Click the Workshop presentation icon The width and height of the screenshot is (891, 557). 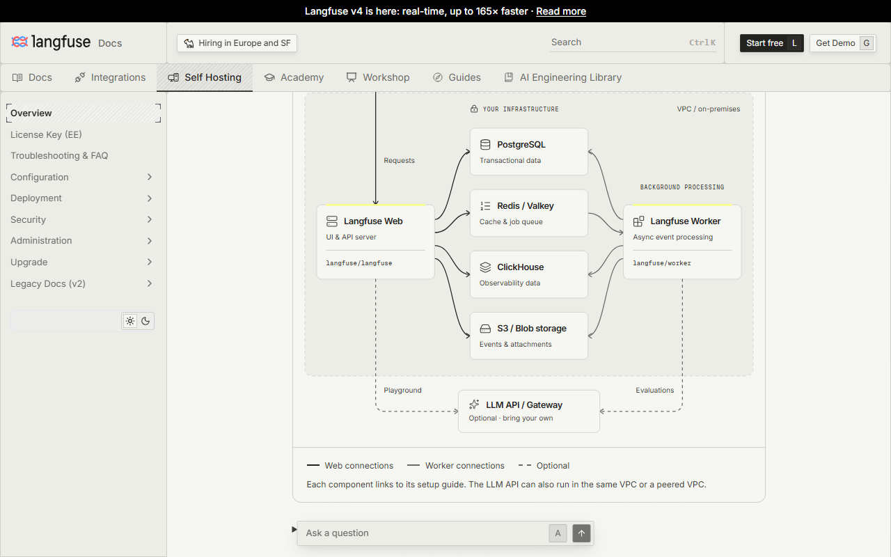tap(352, 77)
